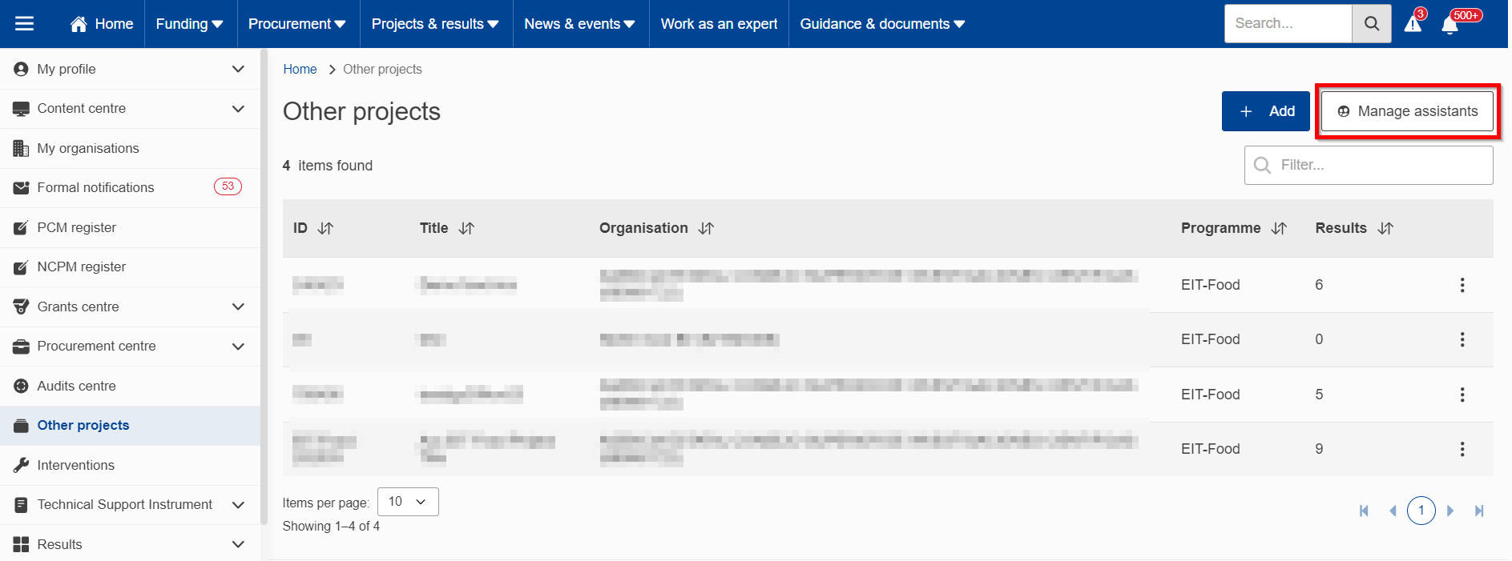Screen dimensions: 1512x561
Task: Open News & events menu
Action: tap(579, 24)
